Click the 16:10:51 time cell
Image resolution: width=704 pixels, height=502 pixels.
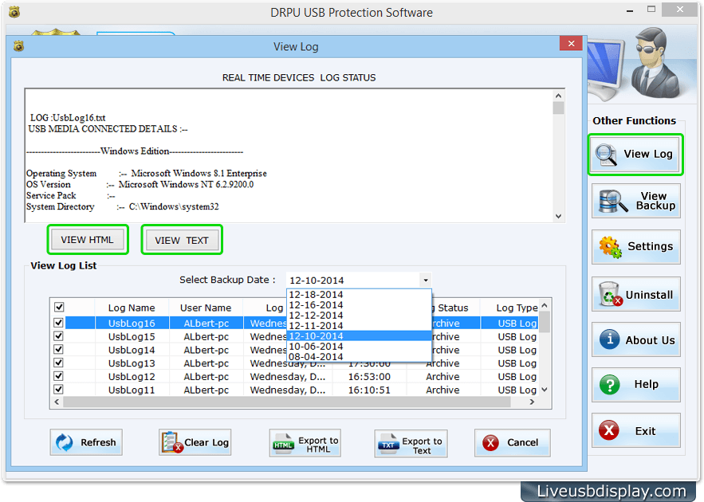click(369, 390)
